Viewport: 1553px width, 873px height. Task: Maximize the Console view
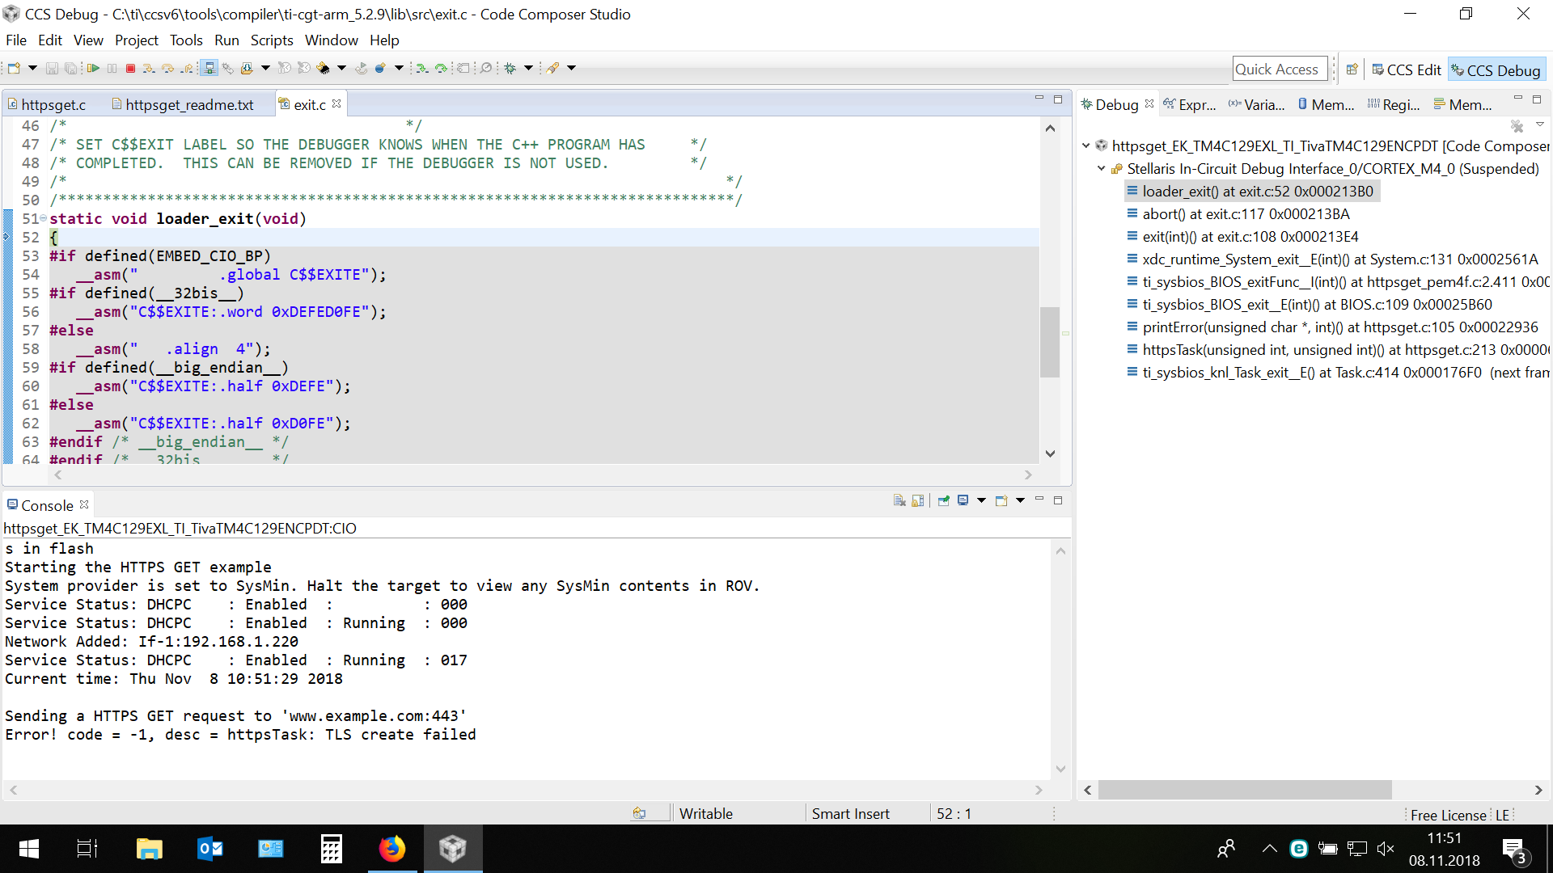pyautogui.click(x=1058, y=500)
